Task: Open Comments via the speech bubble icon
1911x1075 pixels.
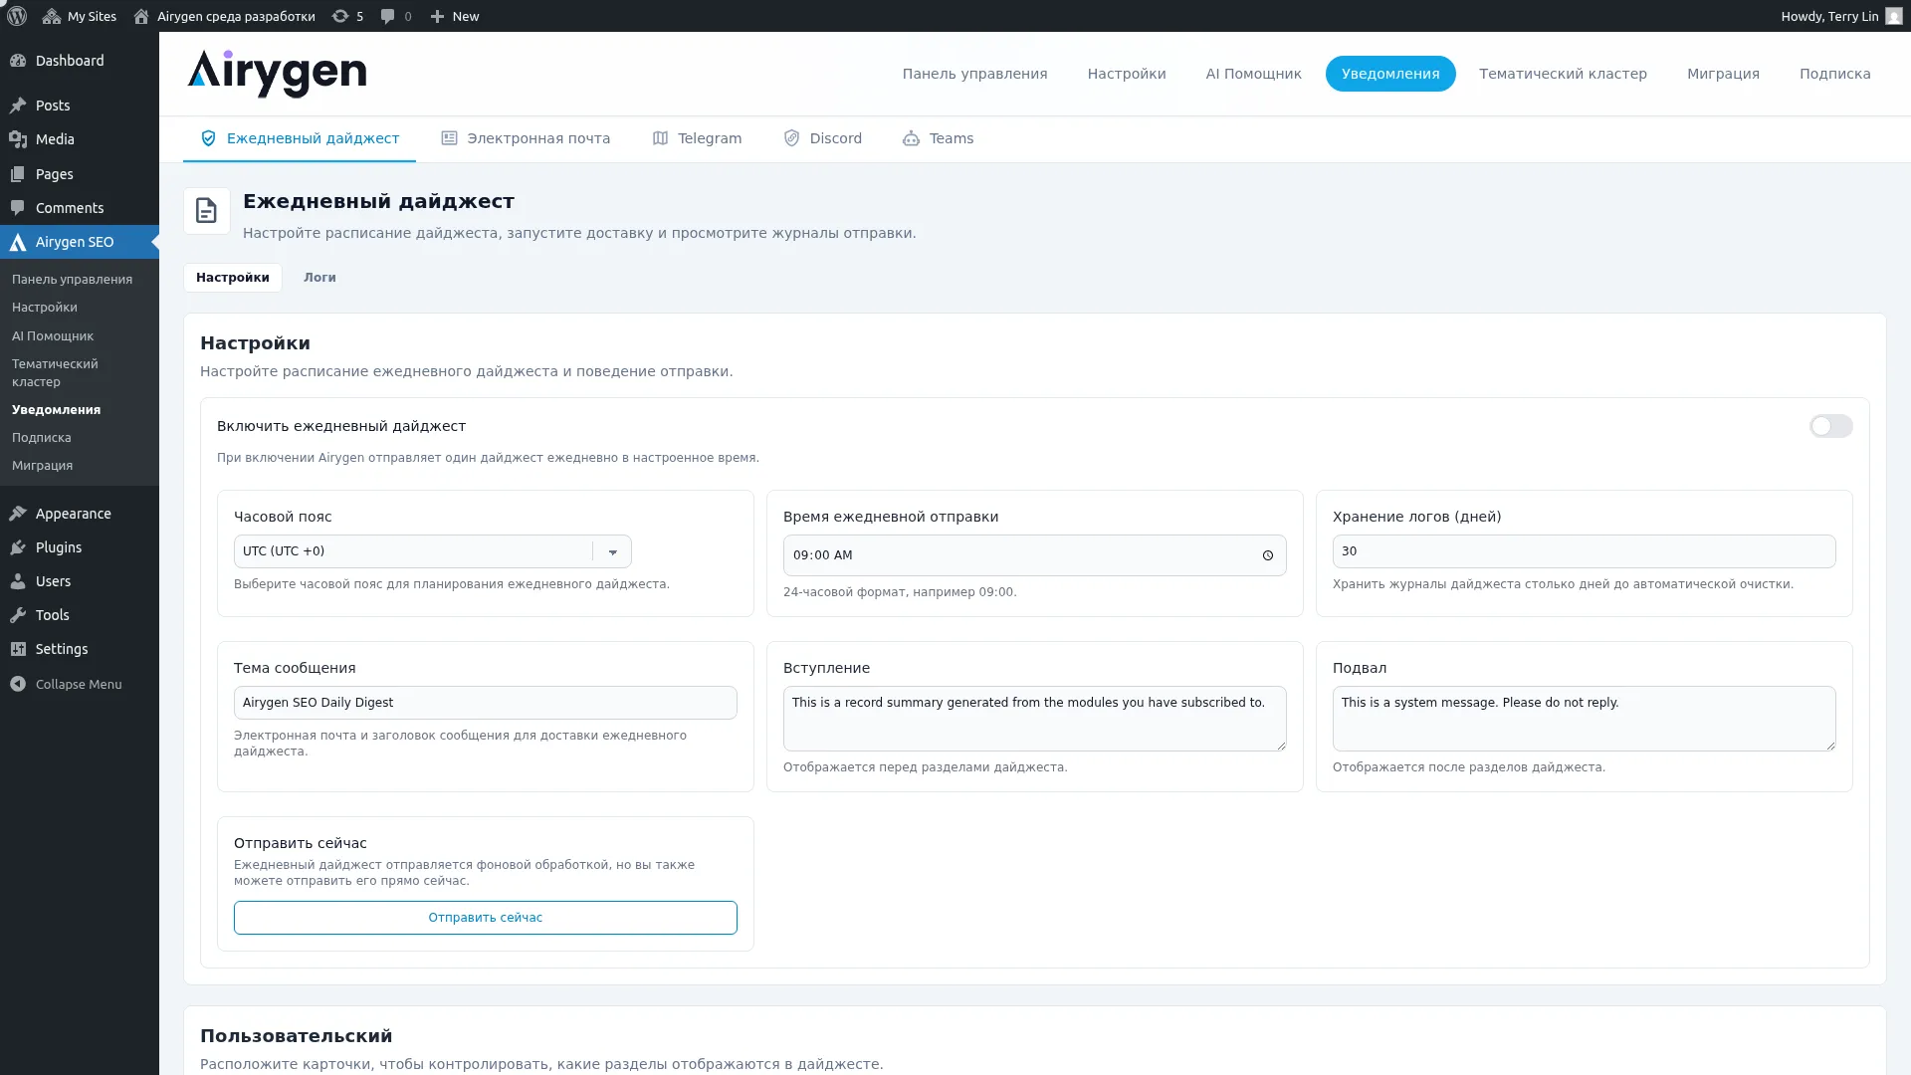Action: [19, 208]
